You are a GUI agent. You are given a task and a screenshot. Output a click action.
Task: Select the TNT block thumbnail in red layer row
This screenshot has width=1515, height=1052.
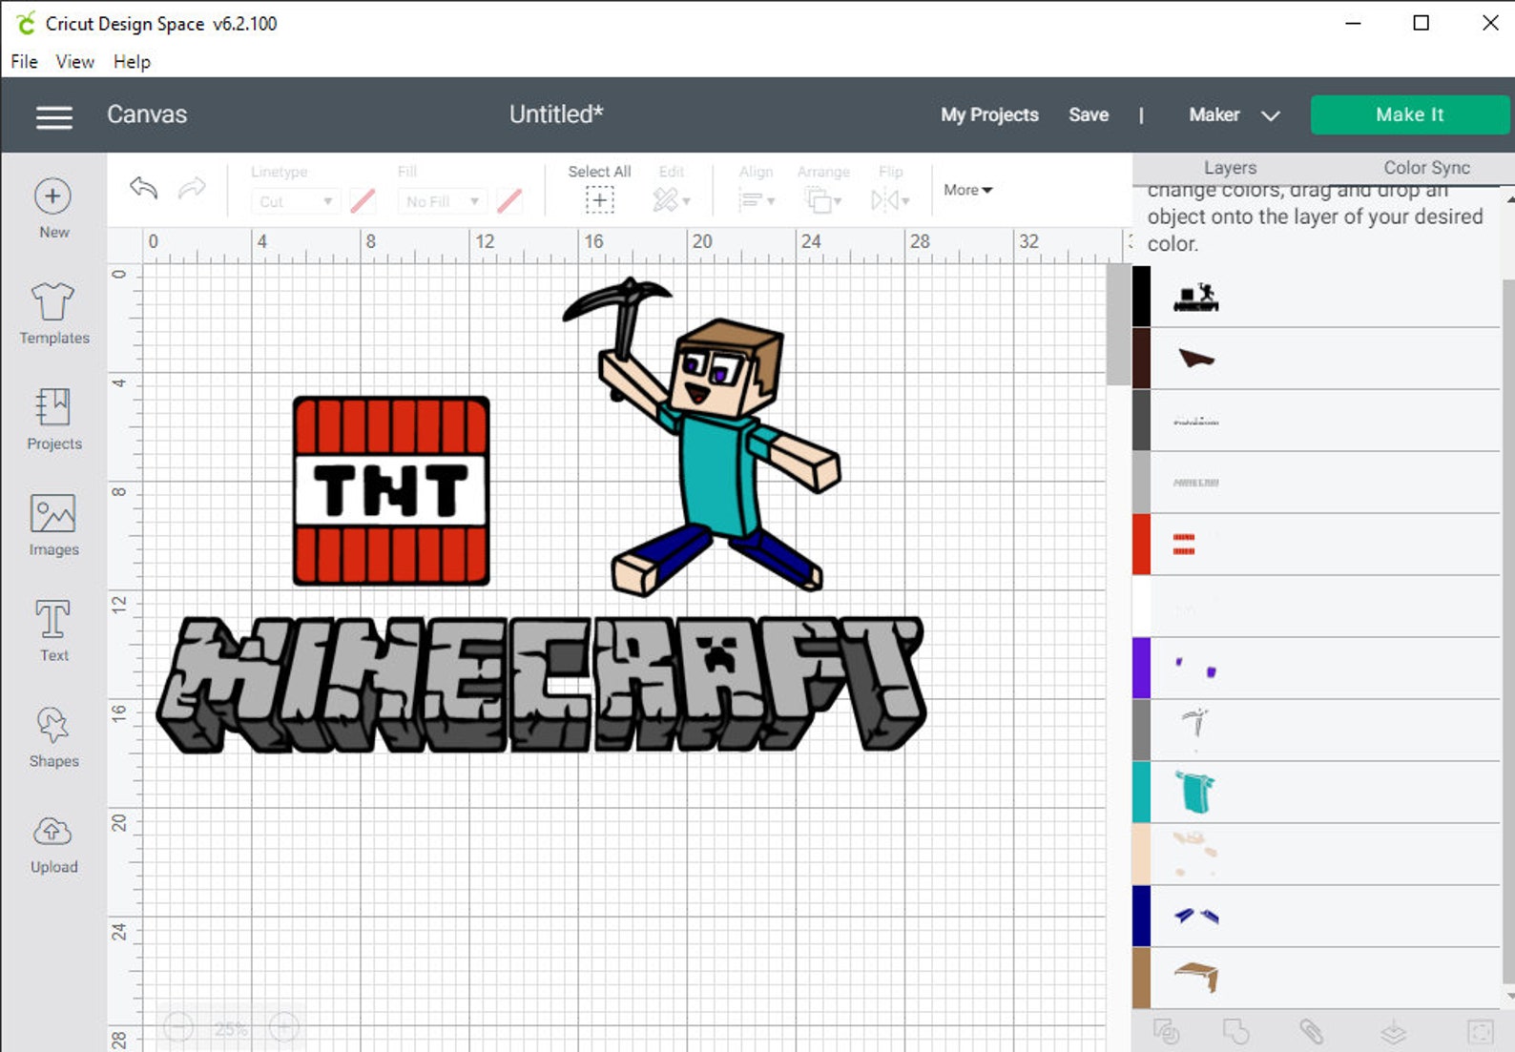(x=1184, y=545)
